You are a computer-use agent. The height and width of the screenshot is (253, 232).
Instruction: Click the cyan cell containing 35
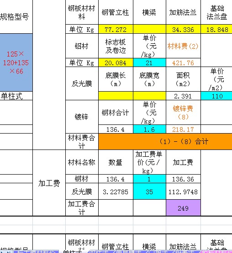point(149,191)
